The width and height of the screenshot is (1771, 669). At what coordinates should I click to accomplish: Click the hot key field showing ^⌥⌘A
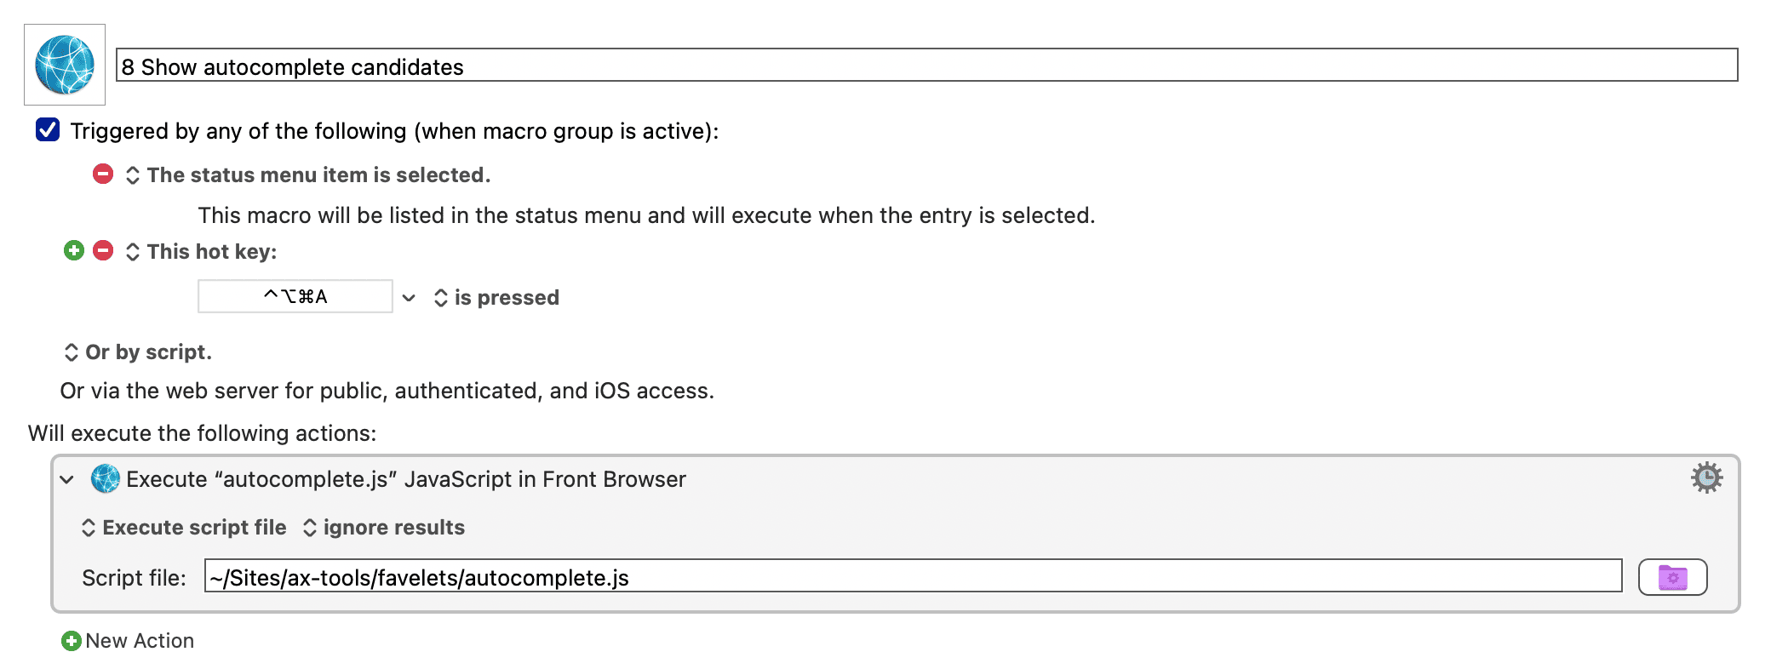(x=294, y=295)
